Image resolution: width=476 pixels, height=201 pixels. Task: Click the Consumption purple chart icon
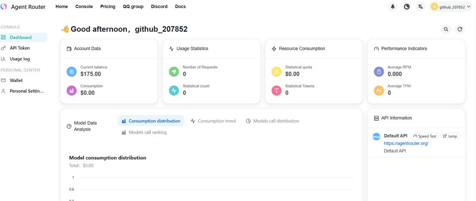pos(72,90)
